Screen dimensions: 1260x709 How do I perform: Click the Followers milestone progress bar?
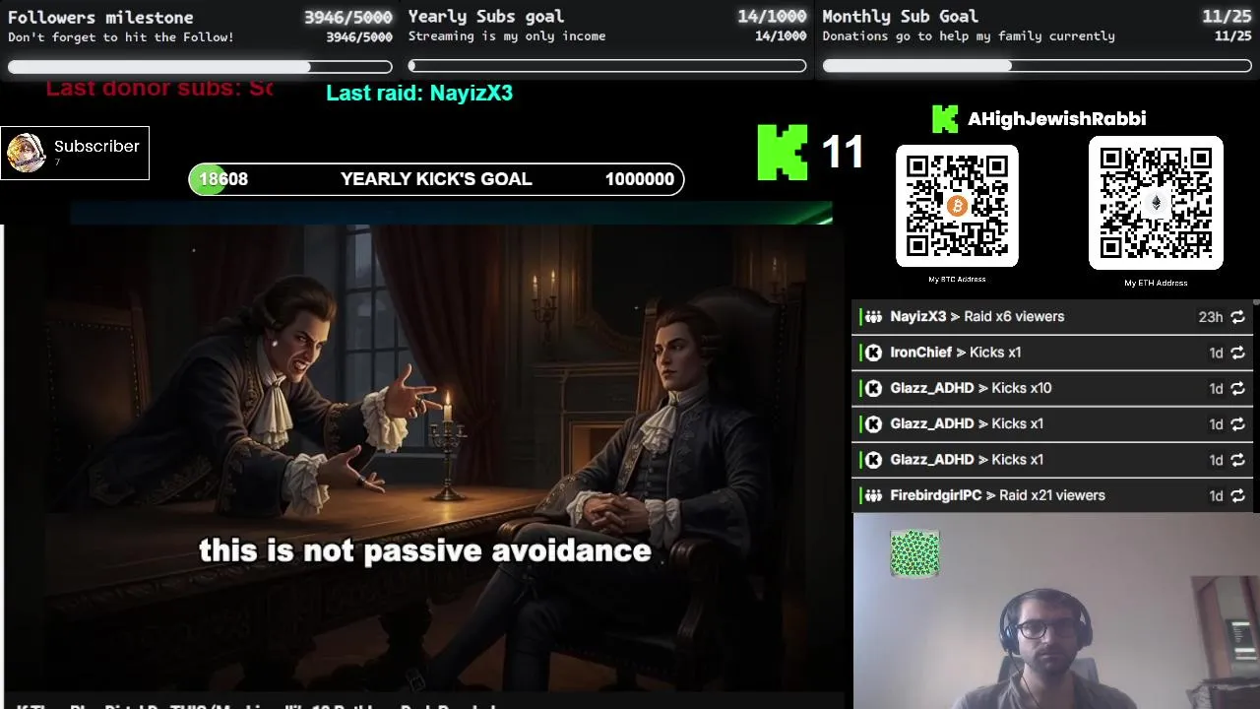(x=200, y=67)
